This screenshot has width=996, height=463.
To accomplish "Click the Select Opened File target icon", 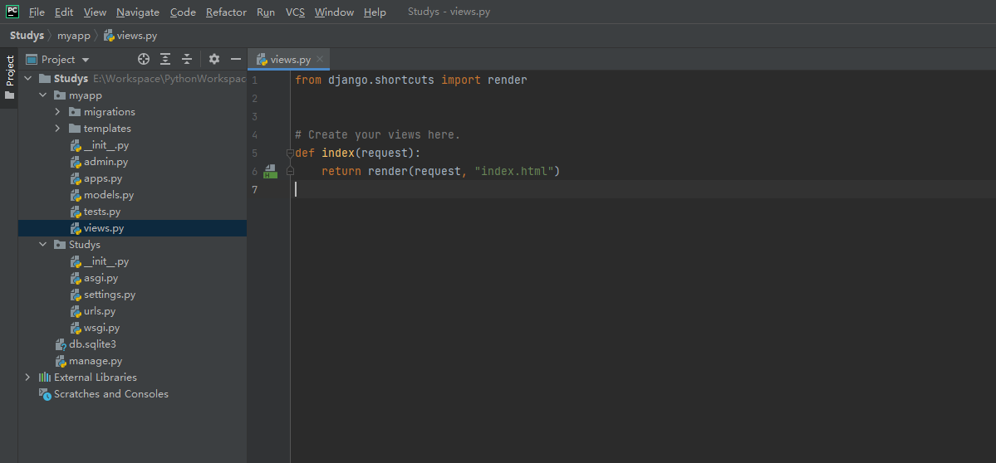I will [144, 59].
